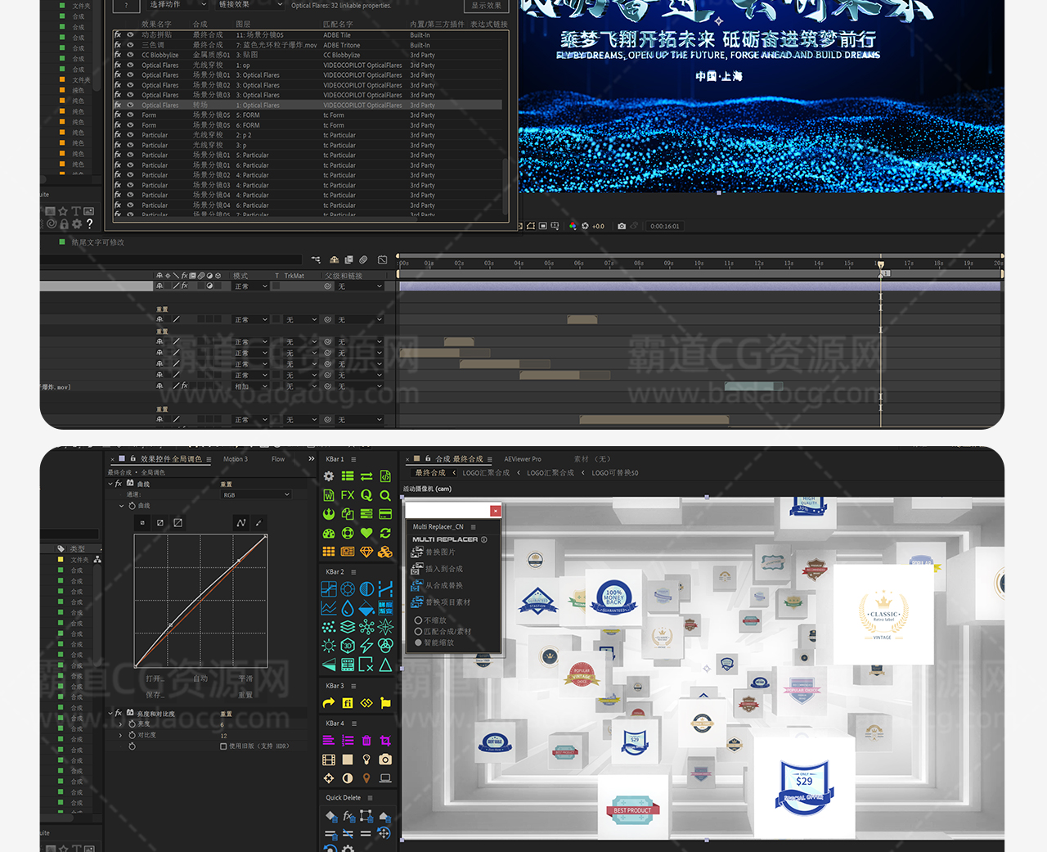
Task: Click the magenta trash icon in KBar 4
Action: pyautogui.click(x=366, y=740)
